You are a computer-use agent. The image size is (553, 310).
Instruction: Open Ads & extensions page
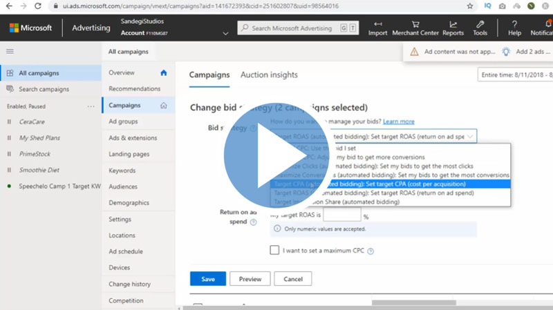pyautogui.click(x=133, y=137)
